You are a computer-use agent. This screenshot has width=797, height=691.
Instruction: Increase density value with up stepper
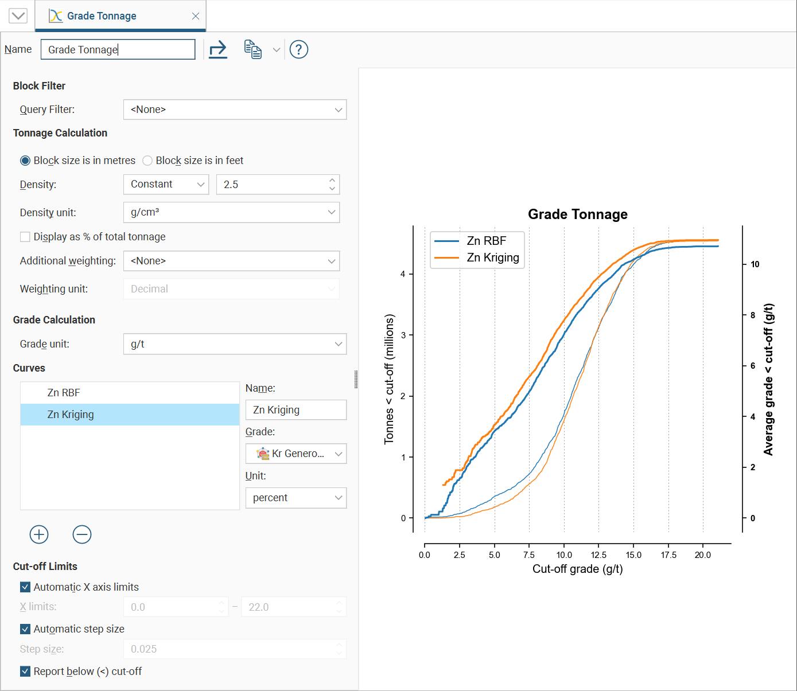coord(332,181)
